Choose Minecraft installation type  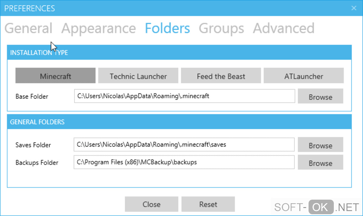56,76
